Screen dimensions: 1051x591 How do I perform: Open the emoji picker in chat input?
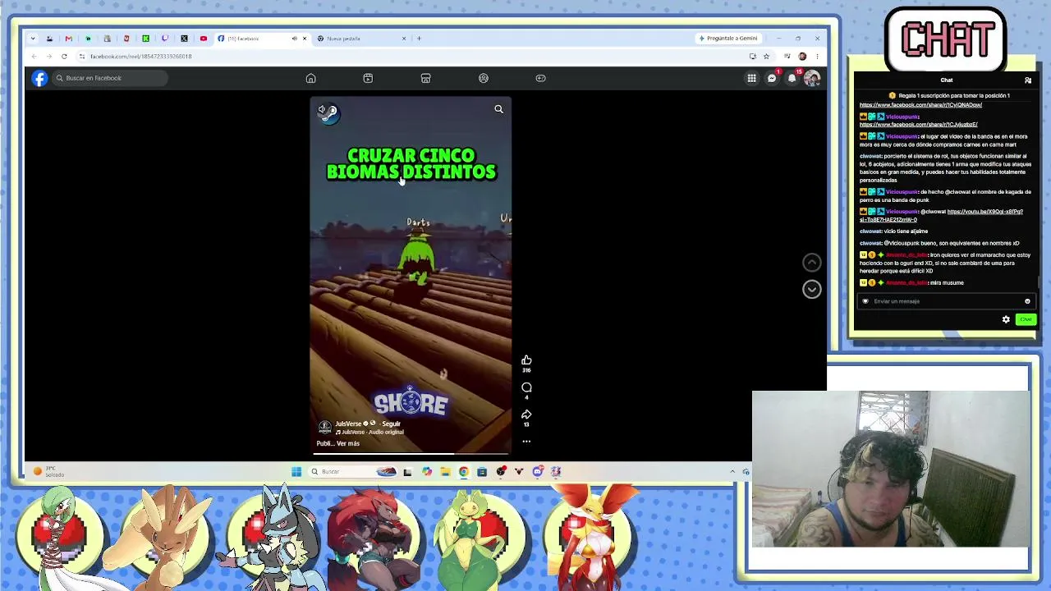tap(1027, 301)
